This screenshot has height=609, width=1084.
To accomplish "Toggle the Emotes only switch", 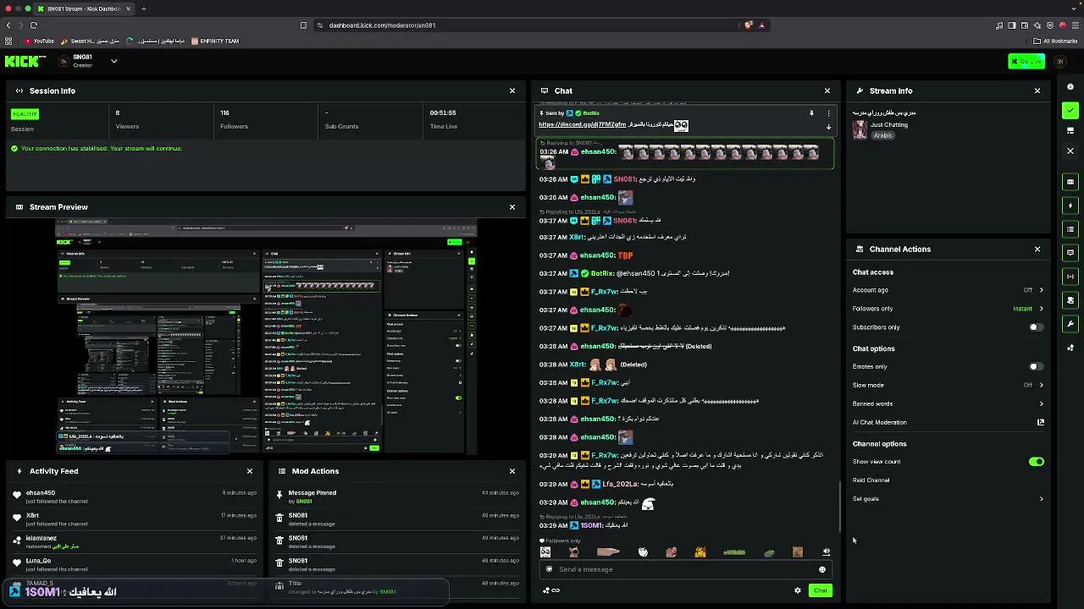I will [x=1036, y=367].
